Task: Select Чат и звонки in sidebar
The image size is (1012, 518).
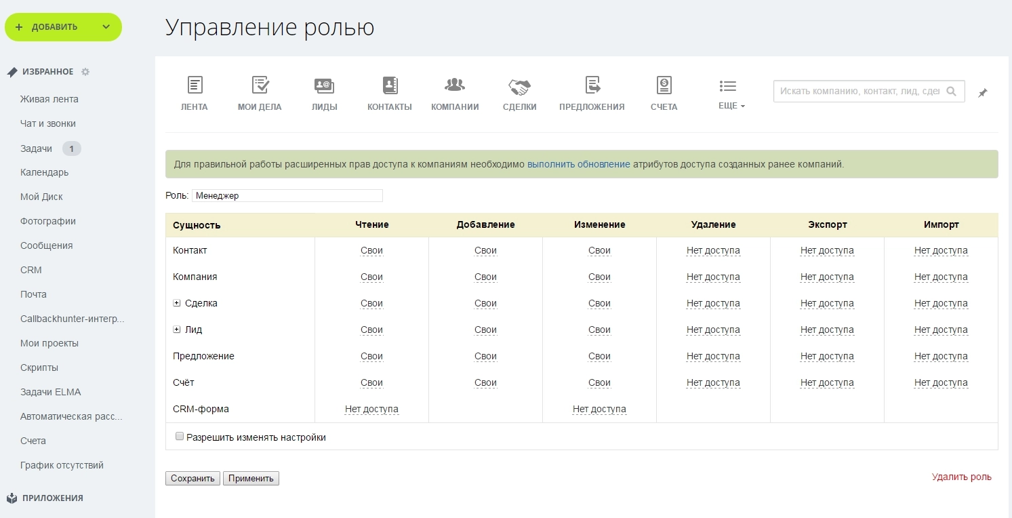Action: (x=48, y=123)
